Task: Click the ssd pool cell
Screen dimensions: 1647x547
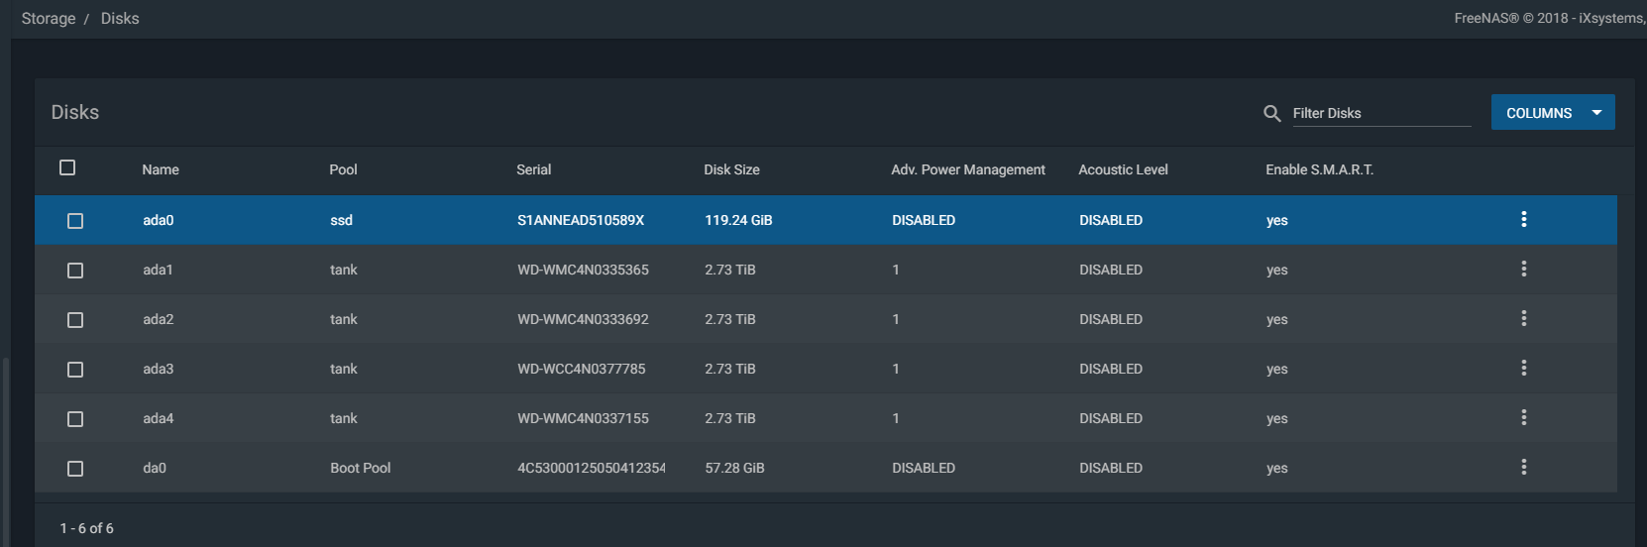Action: coord(341,220)
